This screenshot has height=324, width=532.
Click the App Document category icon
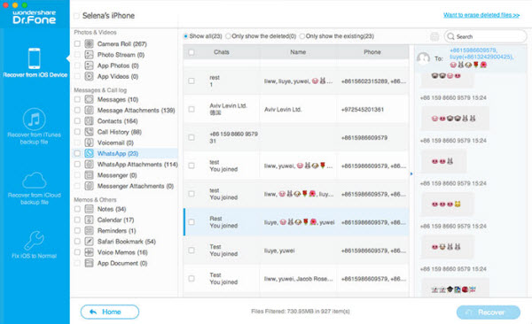[89, 263]
